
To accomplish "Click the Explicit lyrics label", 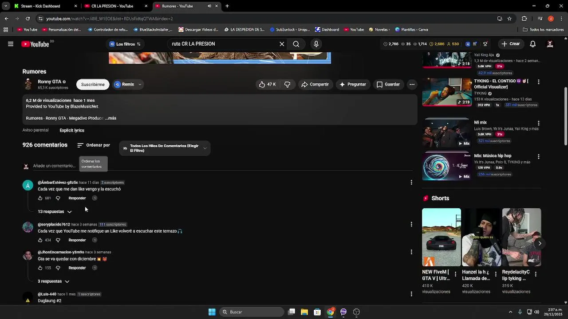I will (x=72, y=130).
